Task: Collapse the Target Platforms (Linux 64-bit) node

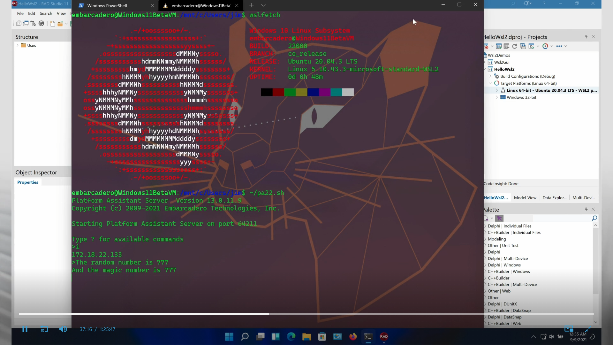Action: (491, 83)
